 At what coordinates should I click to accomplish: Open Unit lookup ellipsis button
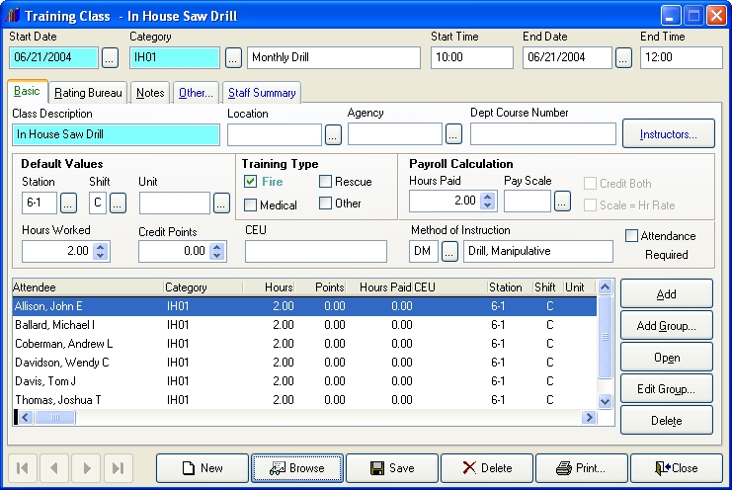(x=221, y=203)
